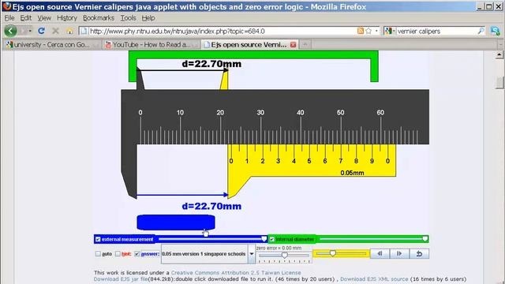Click the vernier calipers search box
Screen dimensions: 505x284
pos(436,32)
